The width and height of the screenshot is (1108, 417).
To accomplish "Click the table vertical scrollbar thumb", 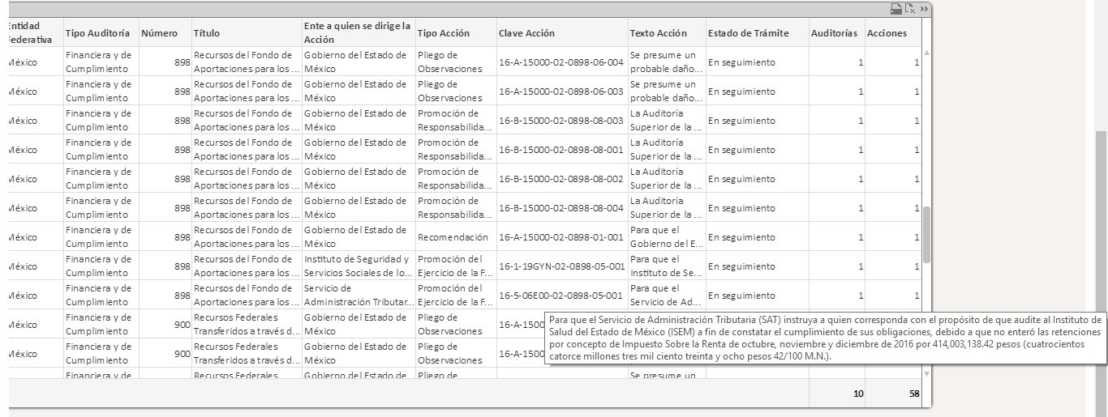I will point(927,235).
